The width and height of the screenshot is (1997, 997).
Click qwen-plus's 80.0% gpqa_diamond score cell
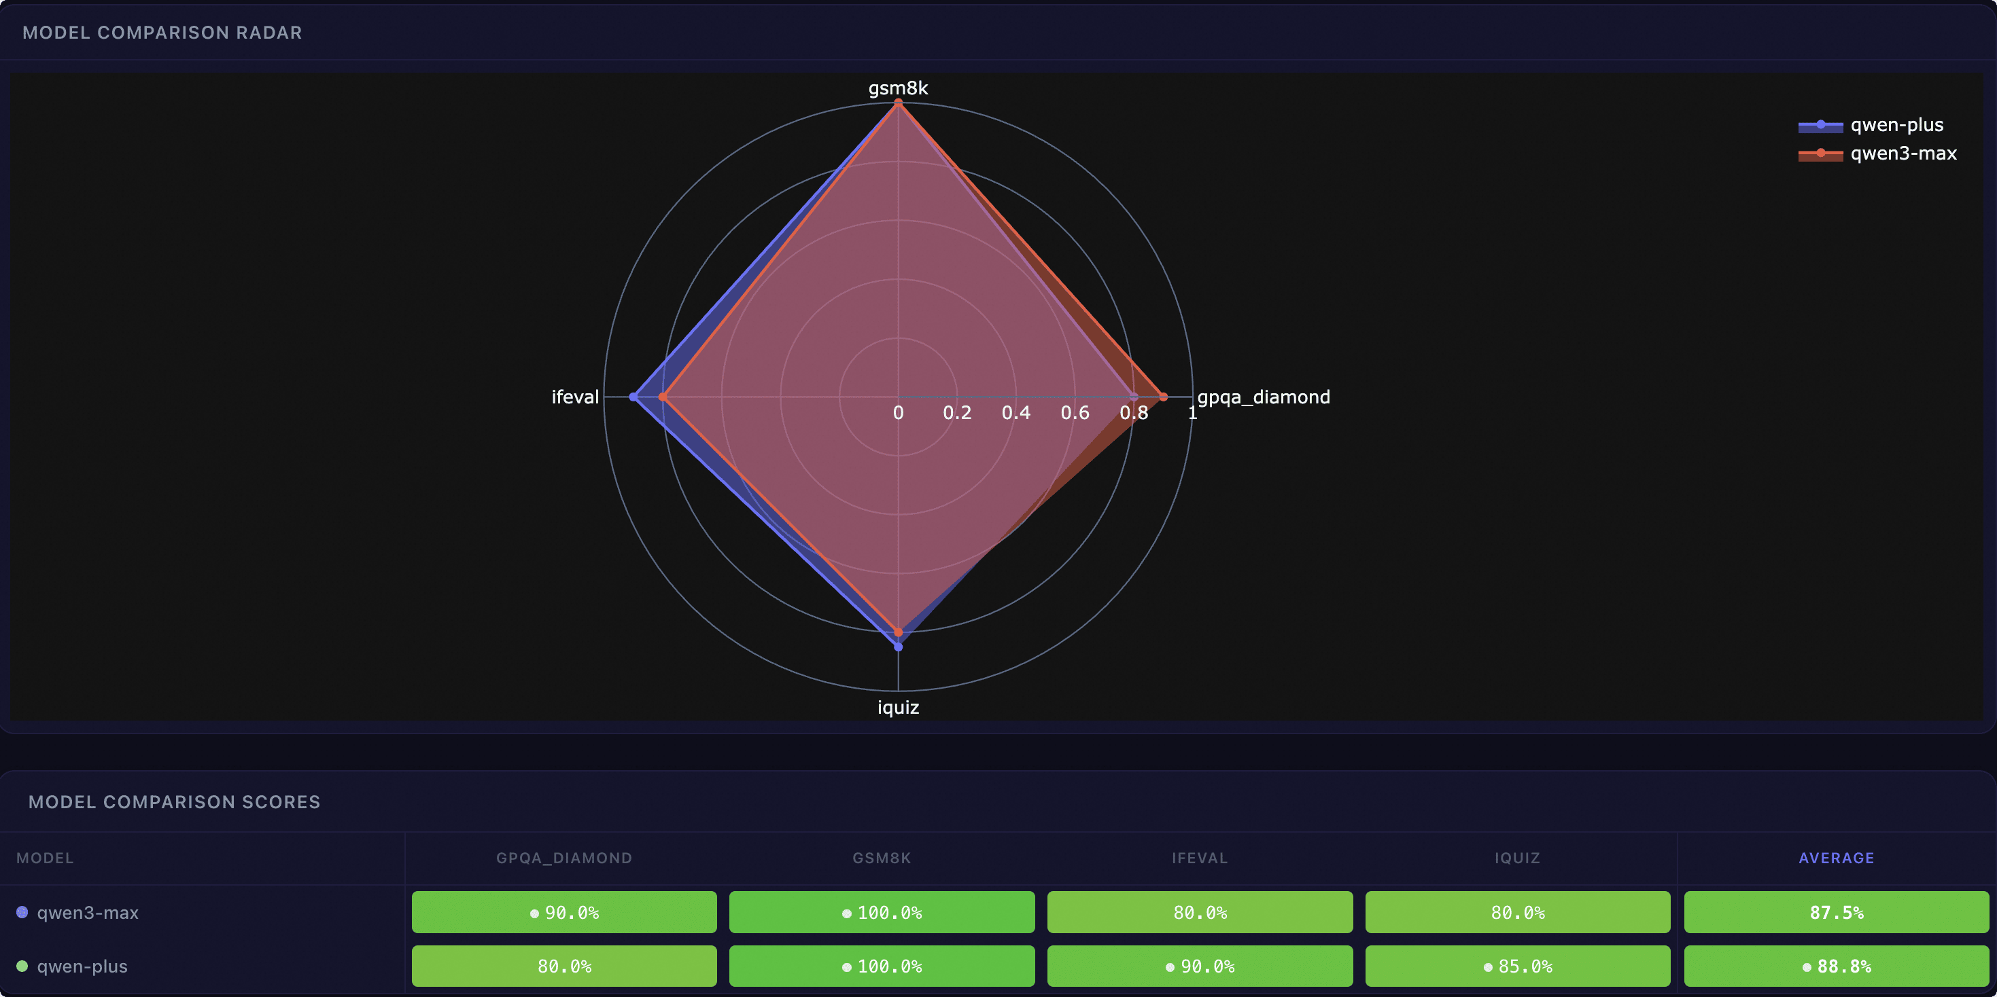click(564, 966)
